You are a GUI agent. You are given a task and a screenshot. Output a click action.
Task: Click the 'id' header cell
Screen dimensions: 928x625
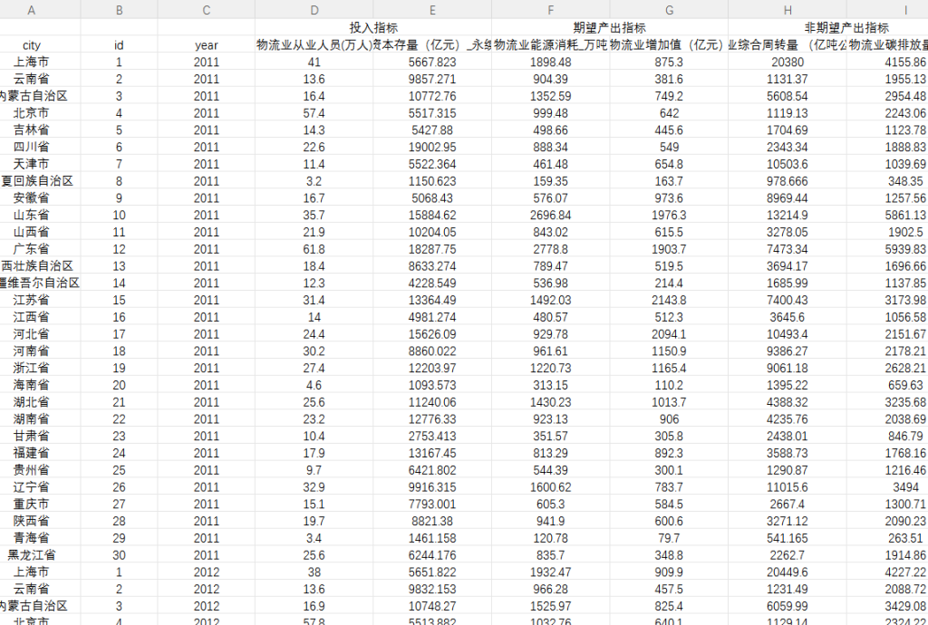[119, 45]
